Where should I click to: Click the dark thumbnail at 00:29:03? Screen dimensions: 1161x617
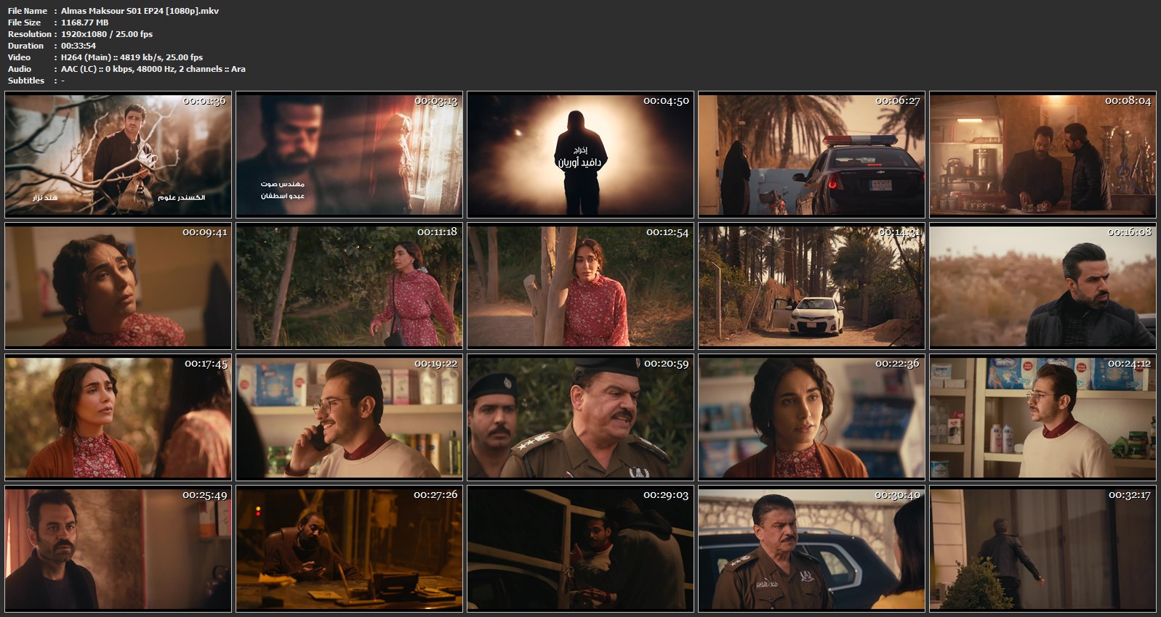point(580,549)
